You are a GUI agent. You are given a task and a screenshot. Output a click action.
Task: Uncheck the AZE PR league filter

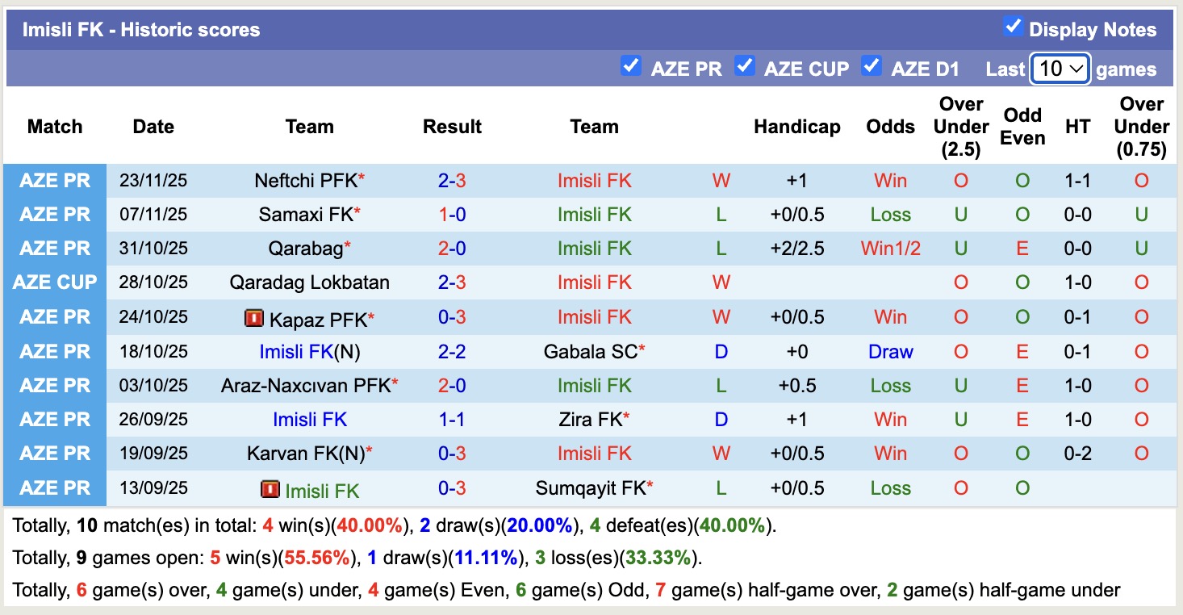pyautogui.click(x=630, y=66)
